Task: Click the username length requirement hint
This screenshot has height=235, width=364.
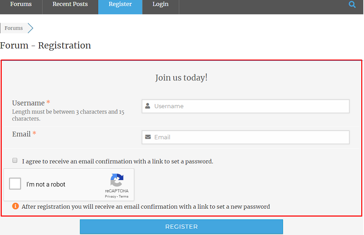Action: (x=68, y=115)
